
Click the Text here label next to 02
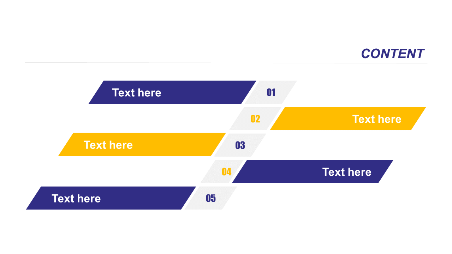click(x=377, y=119)
